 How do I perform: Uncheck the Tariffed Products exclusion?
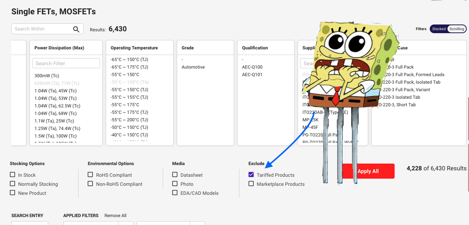point(251,175)
